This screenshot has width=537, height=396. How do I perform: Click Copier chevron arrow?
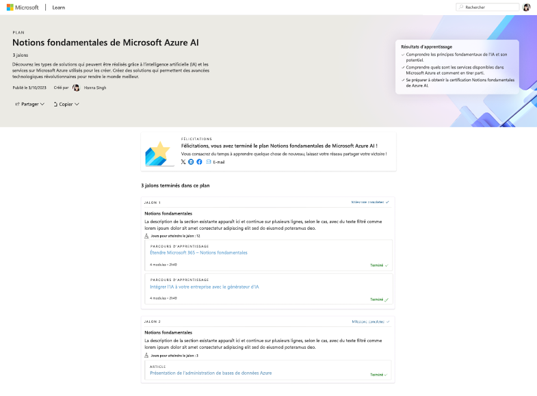pos(77,104)
